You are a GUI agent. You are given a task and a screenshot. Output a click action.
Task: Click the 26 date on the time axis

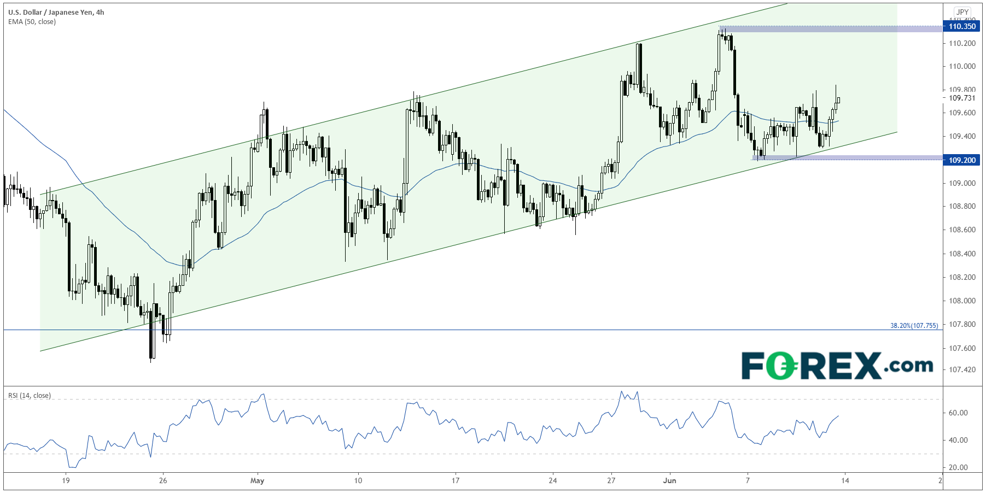click(163, 481)
